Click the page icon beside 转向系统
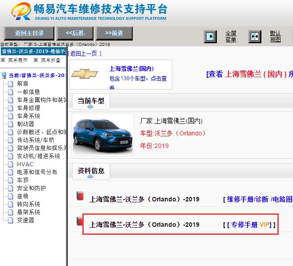Screen dimensions: 293x266 11,205
